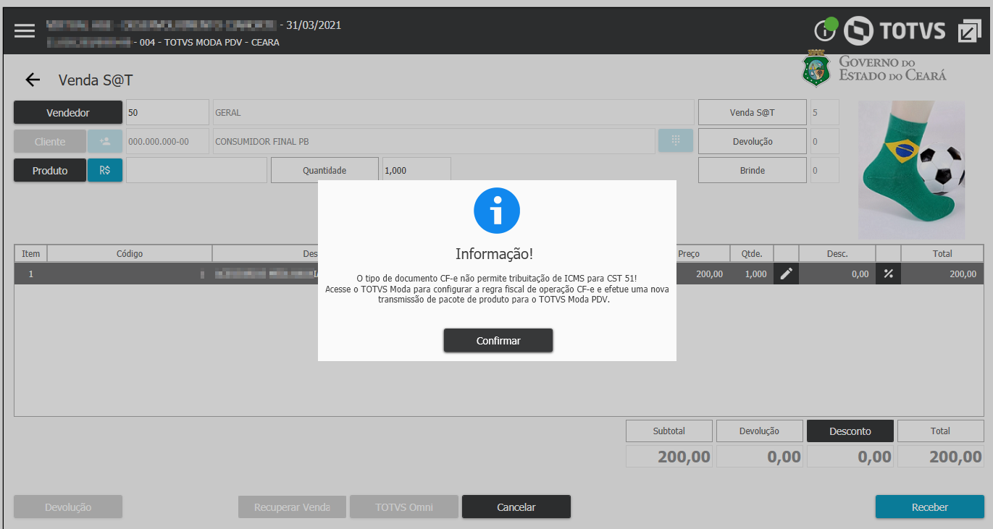Go back using the arrow beside Venda S@T
Image resolution: width=993 pixels, height=529 pixels.
(33, 80)
